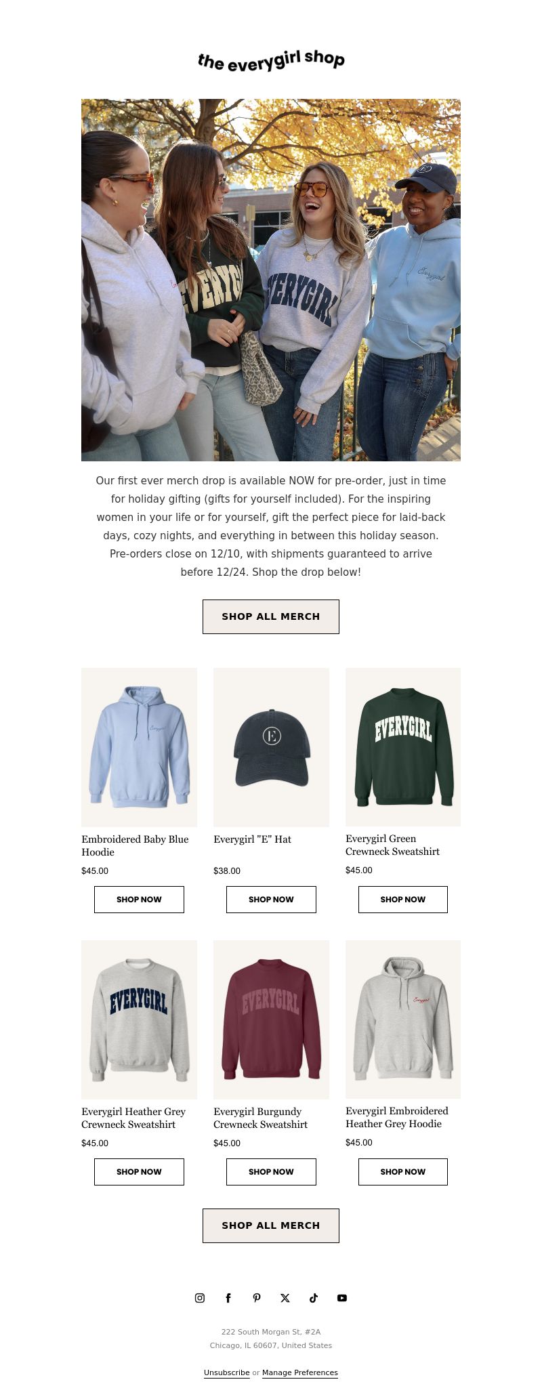This screenshot has width=542, height=1386.
Task: Open the Instagram social icon
Action: coord(200,1298)
